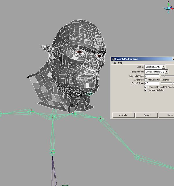
Task: Click the Close button in the dialog
Action: [170, 115]
